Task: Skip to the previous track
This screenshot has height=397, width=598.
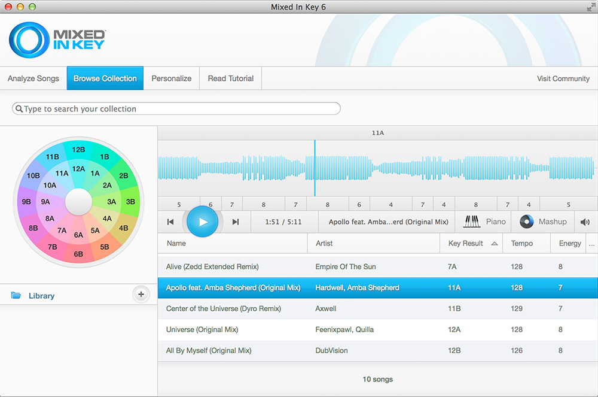Action: (x=170, y=222)
